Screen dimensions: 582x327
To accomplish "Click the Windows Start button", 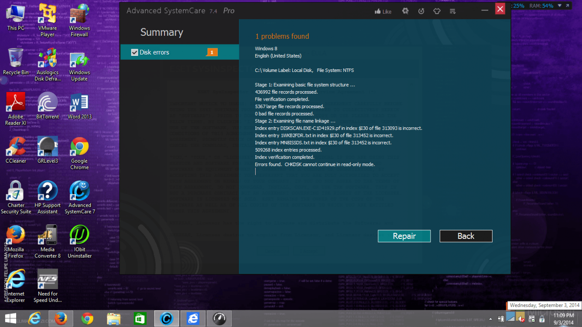I will pos(10,318).
